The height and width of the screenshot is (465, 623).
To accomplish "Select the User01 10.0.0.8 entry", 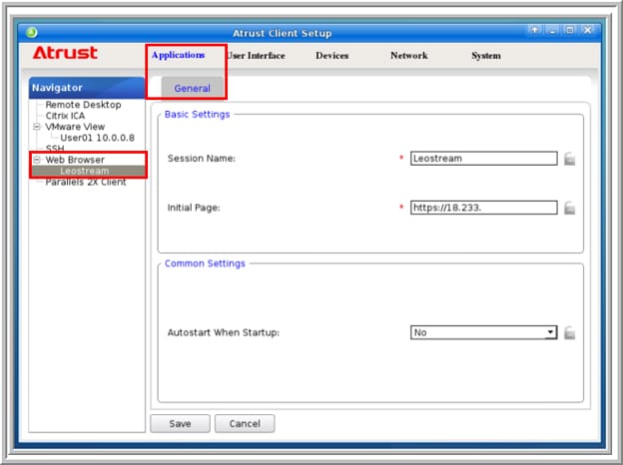I will click(98, 138).
